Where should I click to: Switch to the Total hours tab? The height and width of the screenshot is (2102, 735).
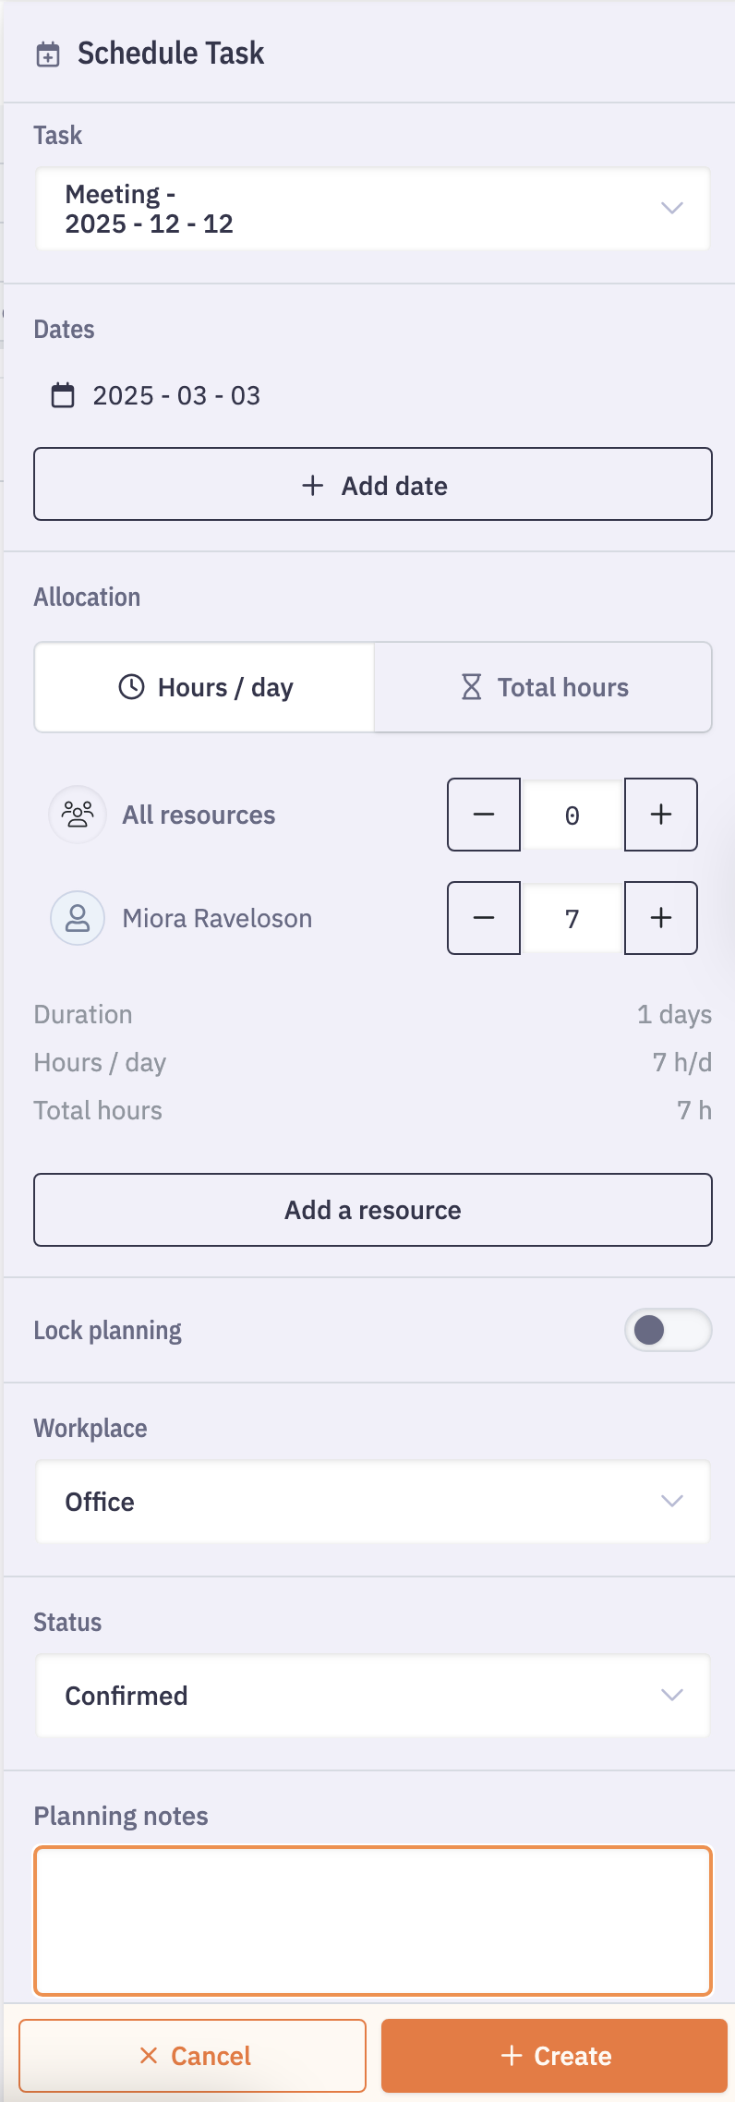click(543, 687)
